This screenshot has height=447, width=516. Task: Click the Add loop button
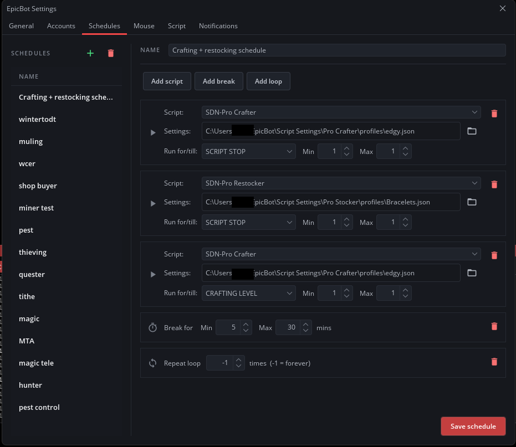pos(268,81)
